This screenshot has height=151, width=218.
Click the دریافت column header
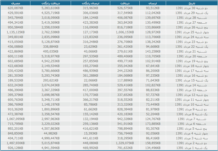click(x=125, y=3)
